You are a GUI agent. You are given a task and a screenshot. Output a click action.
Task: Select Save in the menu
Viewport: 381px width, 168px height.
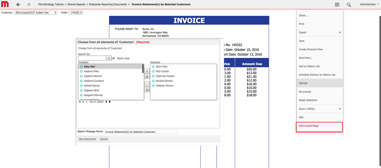320,41
